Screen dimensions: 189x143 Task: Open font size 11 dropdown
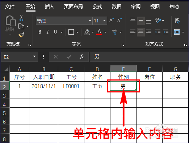[104, 21]
